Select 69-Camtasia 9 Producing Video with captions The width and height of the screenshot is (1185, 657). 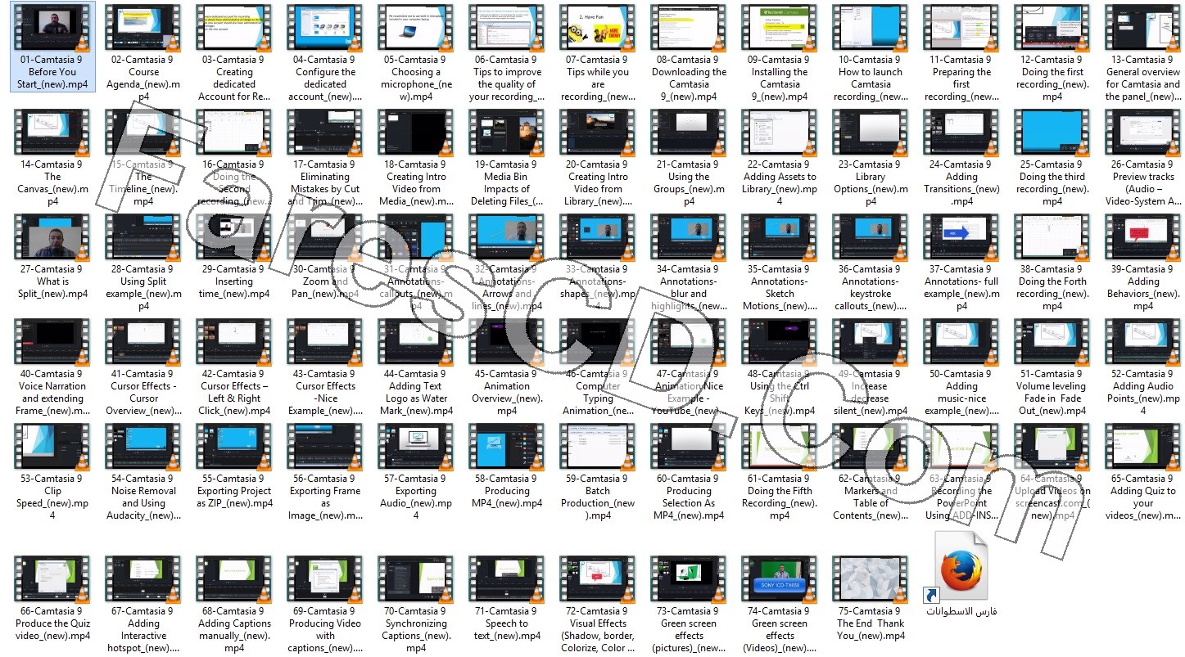point(325,604)
